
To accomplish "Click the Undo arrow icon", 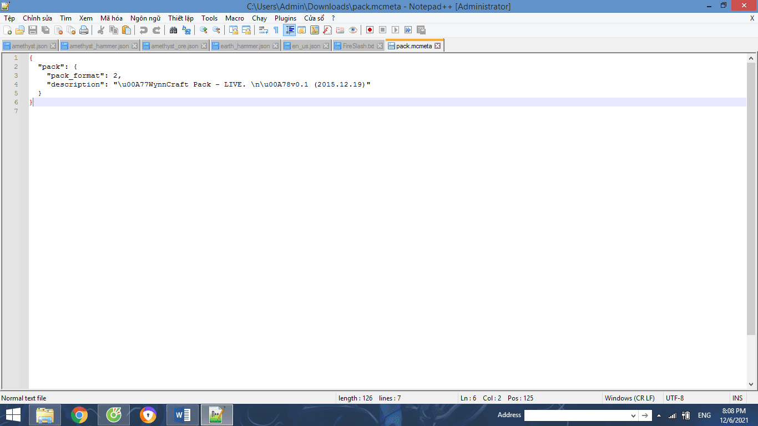I will 144,30.
